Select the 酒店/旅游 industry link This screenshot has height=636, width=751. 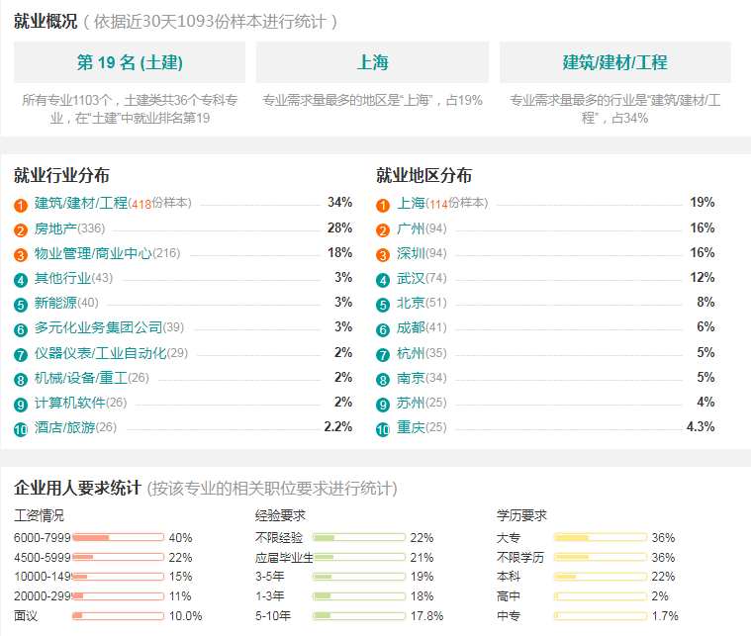click(64, 427)
